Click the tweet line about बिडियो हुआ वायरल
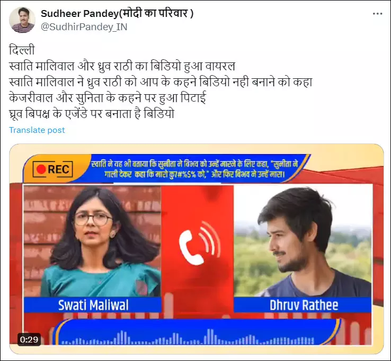This screenshot has height=361, width=391. point(122,66)
